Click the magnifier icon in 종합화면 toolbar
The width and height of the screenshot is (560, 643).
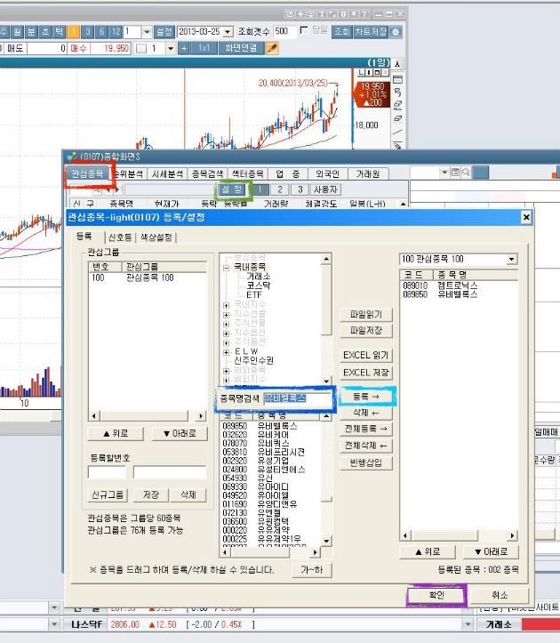(x=466, y=173)
